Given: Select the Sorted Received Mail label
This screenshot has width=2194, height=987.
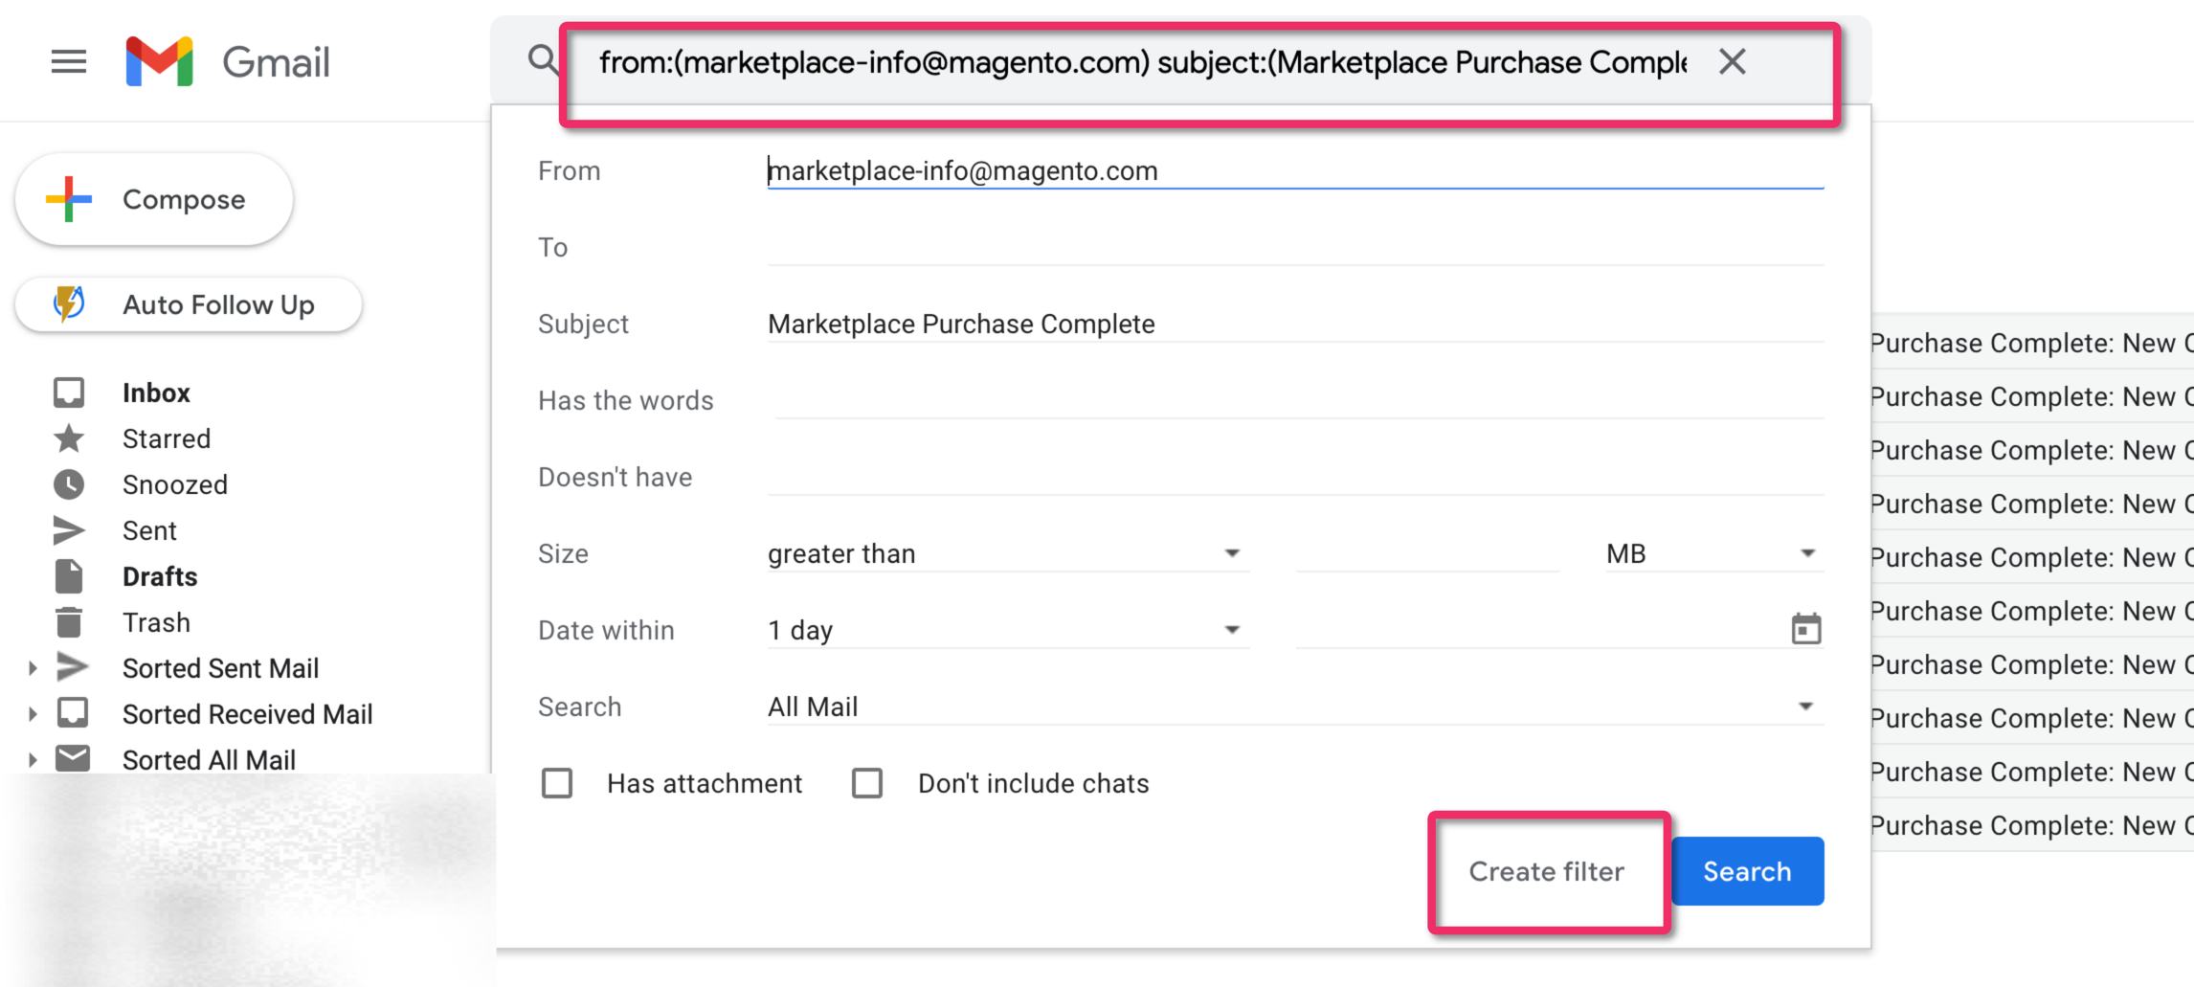Looking at the screenshot, I should click(x=247, y=714).
